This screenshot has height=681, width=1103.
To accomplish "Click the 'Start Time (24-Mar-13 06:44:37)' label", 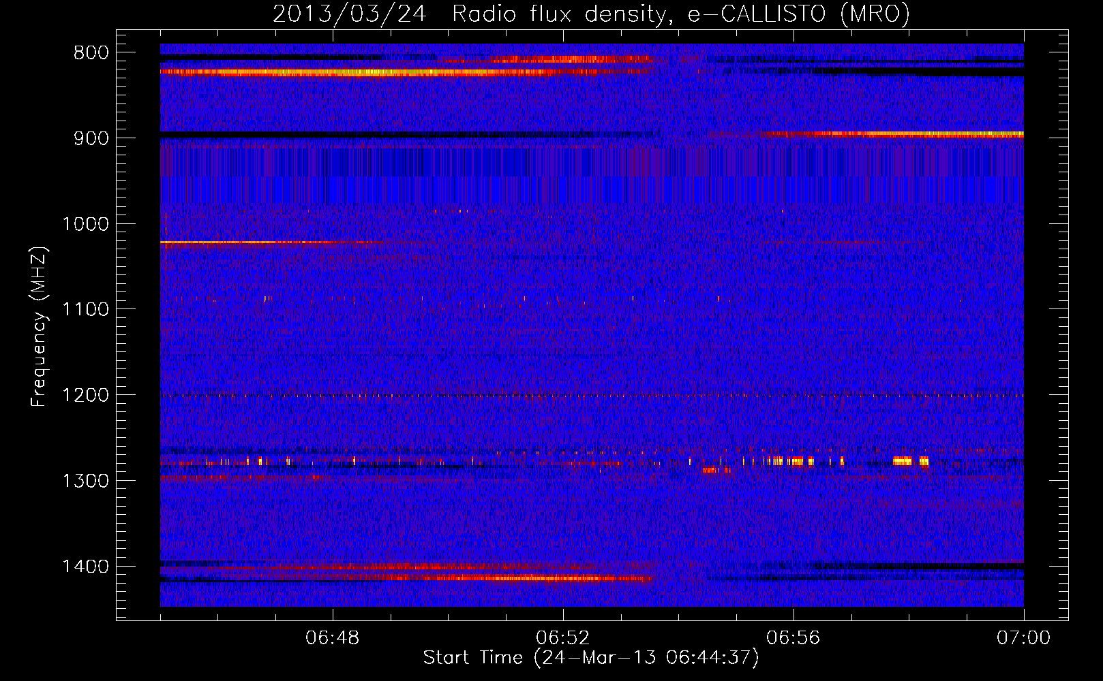I will 591,658.
